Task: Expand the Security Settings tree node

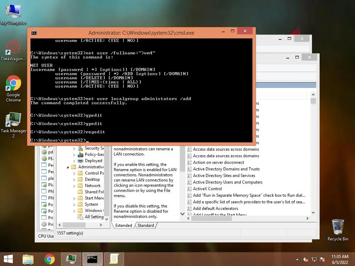Action: coord(74,149)
